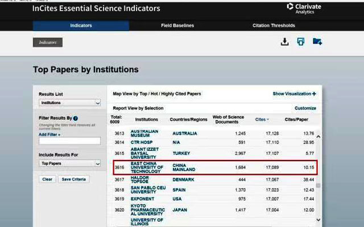Click the Web of Science Documents column header
The height and width of the screenshot is (227, 364).
pyautogui.click(x=228, y=120)
